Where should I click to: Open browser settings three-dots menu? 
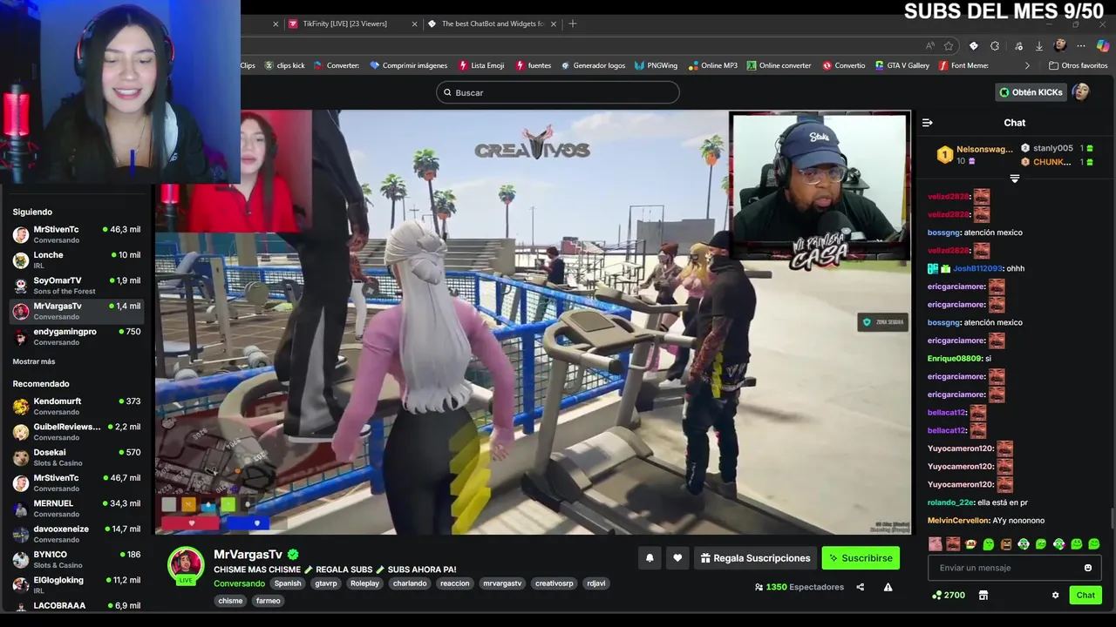pos(1081,45)
